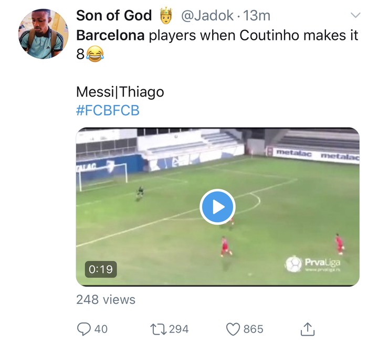
Task: Open the #FCBFCB hashtag link
Action: click(x=108, y=110)
